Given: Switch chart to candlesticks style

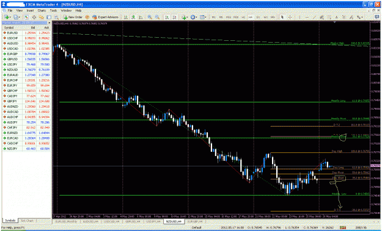Looking at the screenshot, I should click(x=133, y=17).
